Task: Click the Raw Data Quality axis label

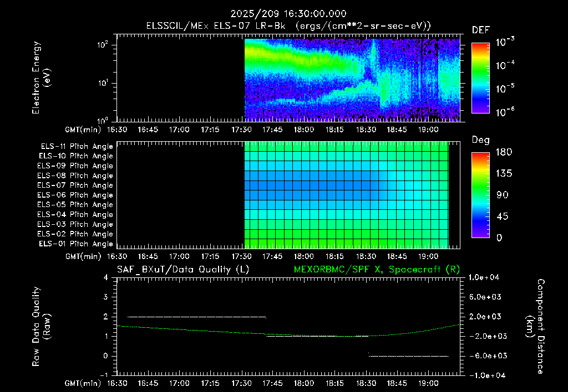Action: 40,327
